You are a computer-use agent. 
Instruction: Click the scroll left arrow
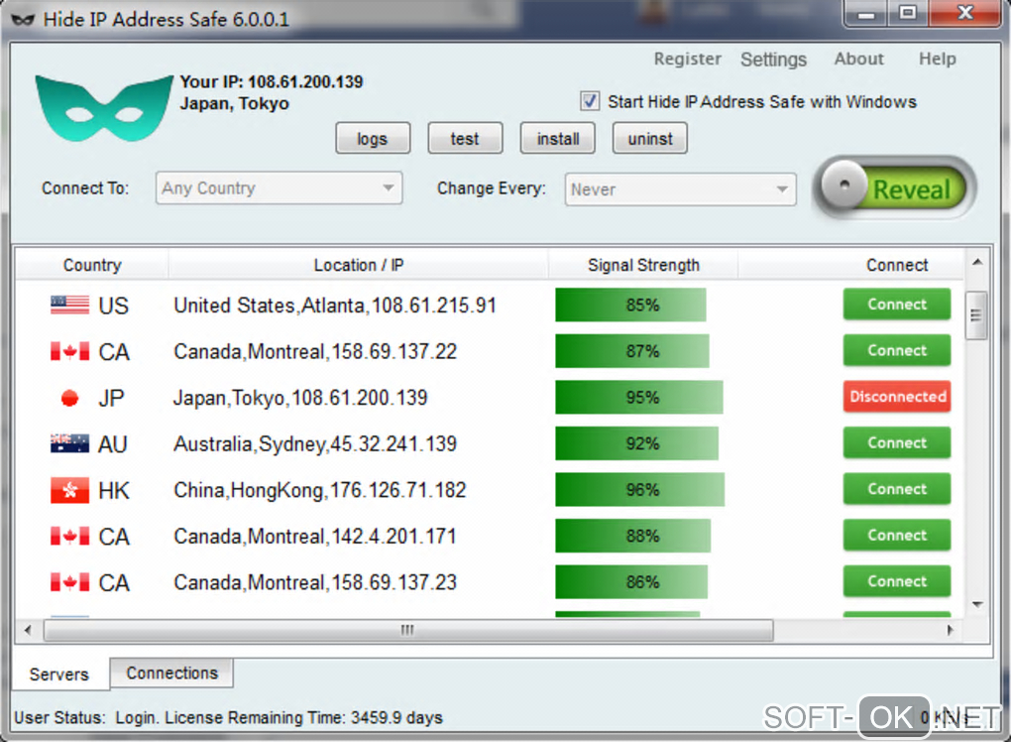[x=28, y=630]
